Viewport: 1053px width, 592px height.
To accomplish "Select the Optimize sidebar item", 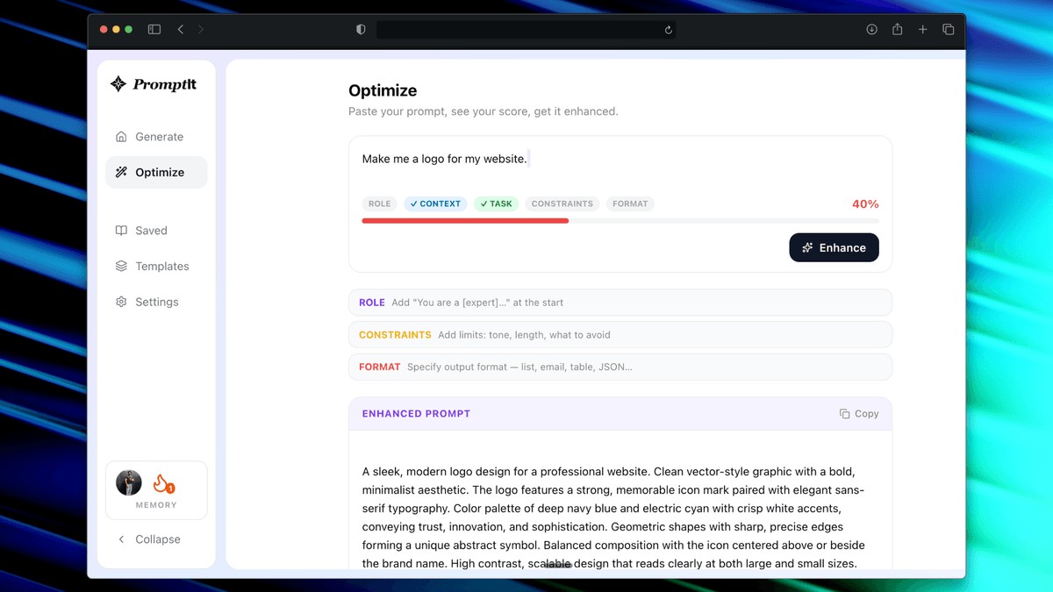I will tap(156, 172).
